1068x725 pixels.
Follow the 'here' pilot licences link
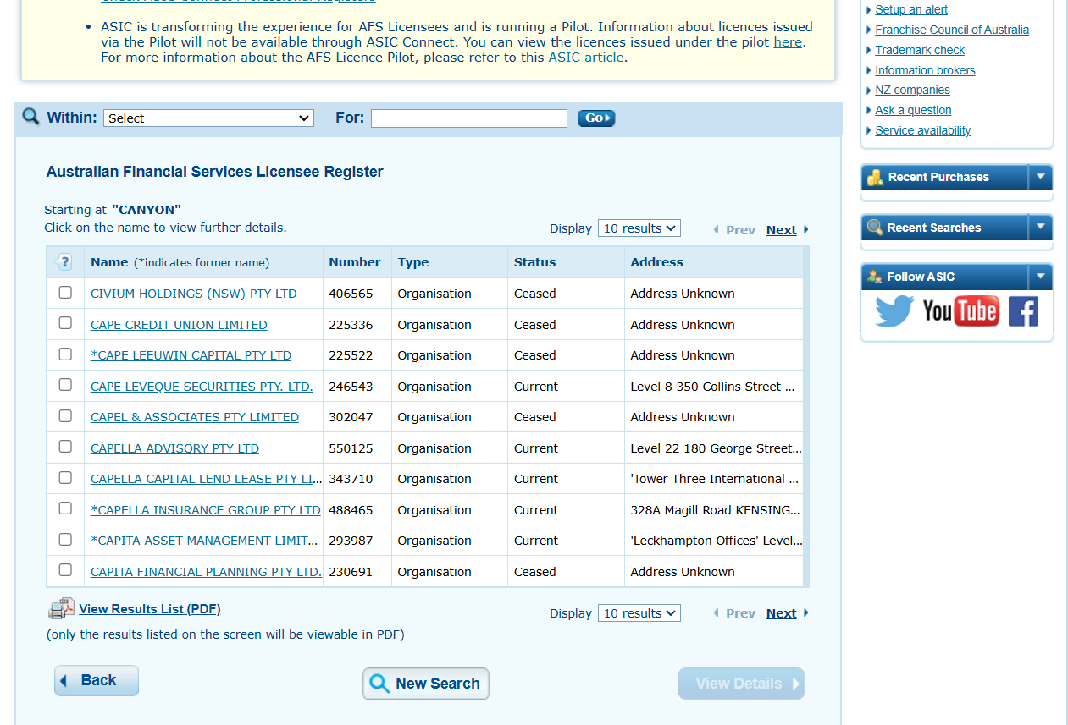click(788, 42)
